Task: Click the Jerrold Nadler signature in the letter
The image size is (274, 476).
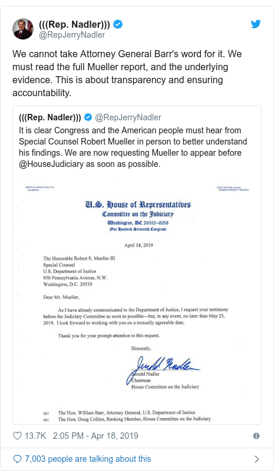Action: point(163,368)
